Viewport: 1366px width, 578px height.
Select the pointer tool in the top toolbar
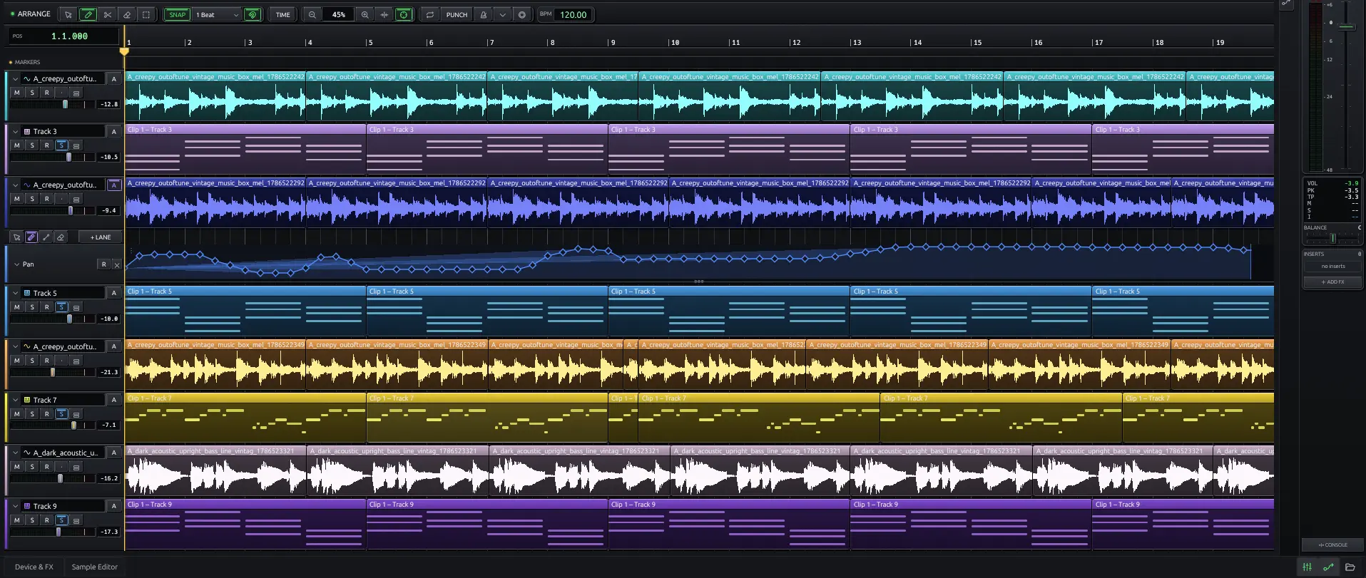(x=68, y=14)
